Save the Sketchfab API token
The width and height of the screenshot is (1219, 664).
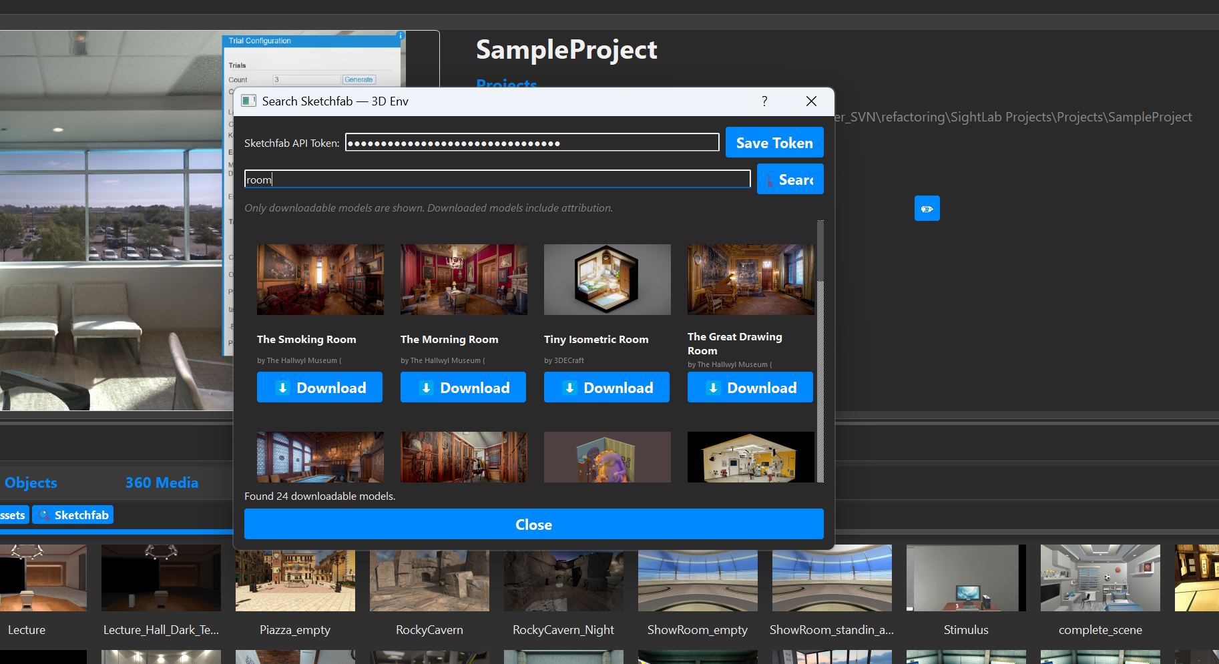coord(774,143)
